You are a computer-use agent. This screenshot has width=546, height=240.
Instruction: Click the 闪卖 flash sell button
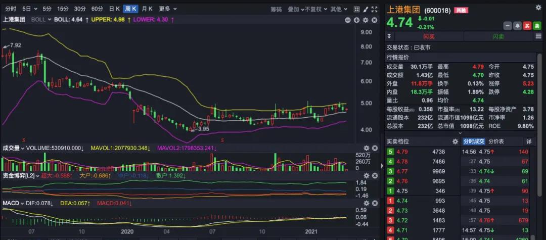coord(498,36)
